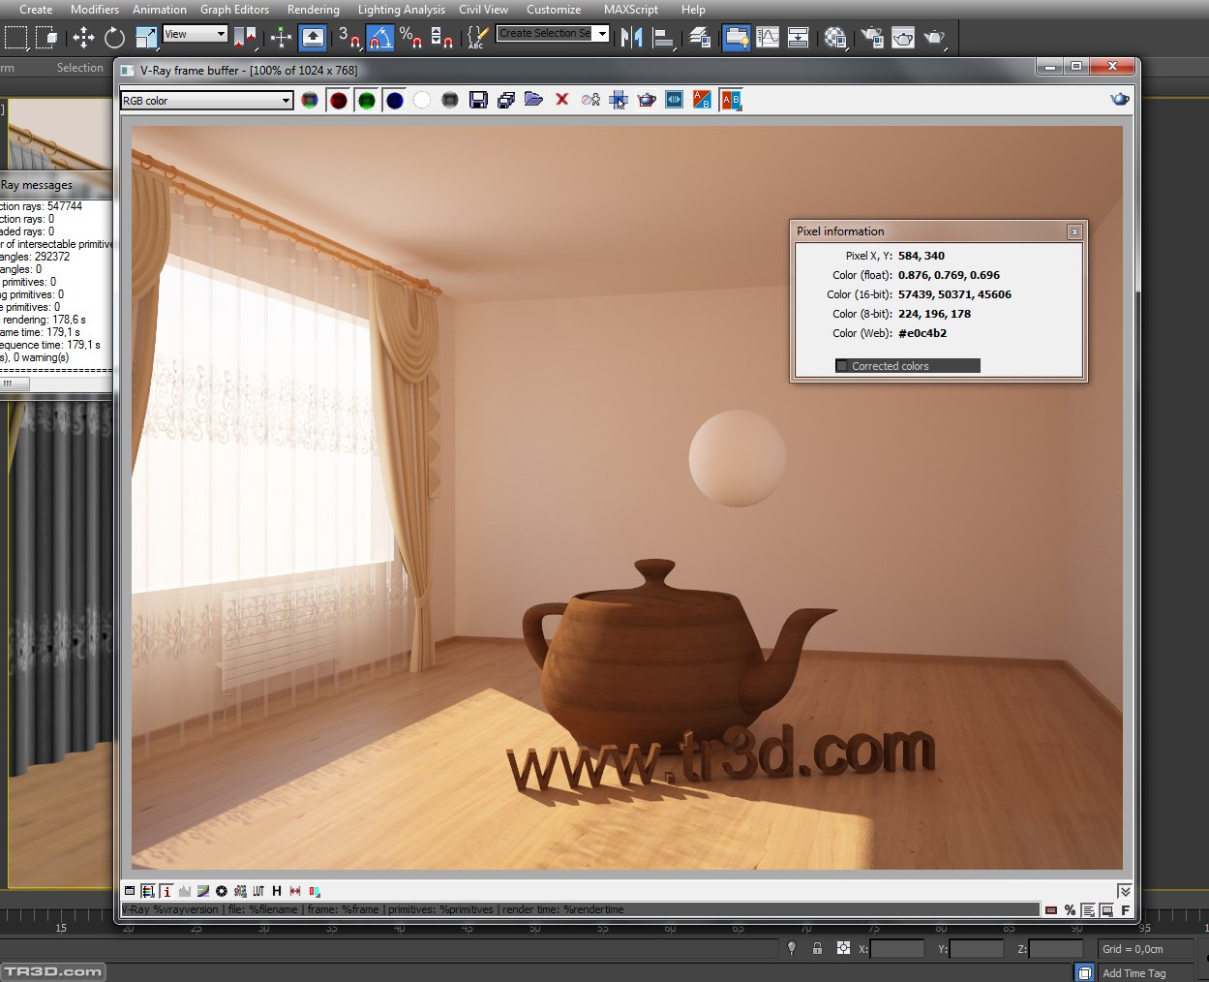Viewport: 1209px width, 982px height.
Task: Click the Add Time Tag label
Action: click(x=1133, y=973)
